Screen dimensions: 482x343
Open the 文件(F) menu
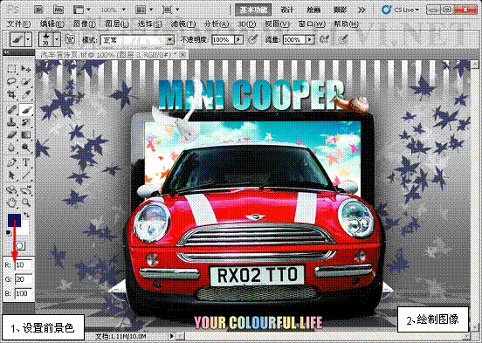point(18,24)
